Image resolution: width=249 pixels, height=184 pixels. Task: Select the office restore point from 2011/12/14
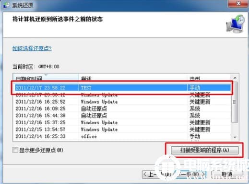pos(123,136)
